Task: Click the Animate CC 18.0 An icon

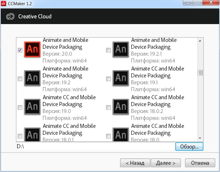Action: (x=121, y=134)
